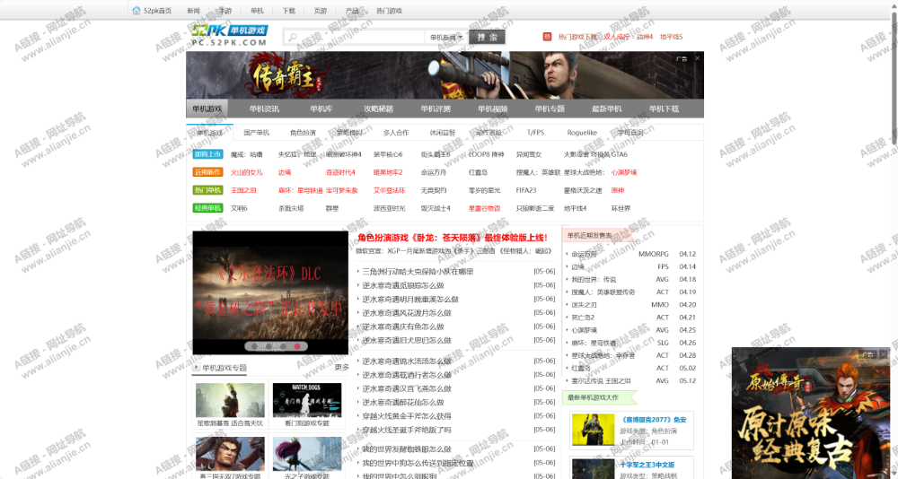
Task: Select 单机资讯 in the main navigation
Action: click(x=264, y=109)
